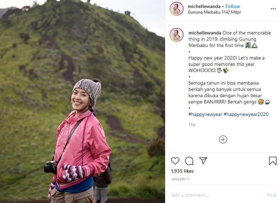The width and height of the screenshot is (279, 203).
Task: Share the post using the paper plane icon
Action: (x=203, y=161)
